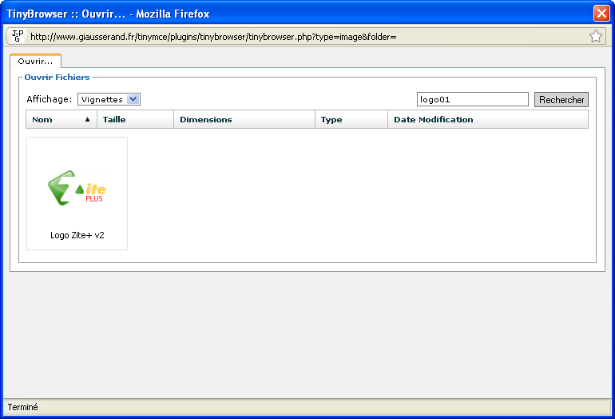Click the bookmark star in the address bar

pyautogui.click(x=595, y=36)
